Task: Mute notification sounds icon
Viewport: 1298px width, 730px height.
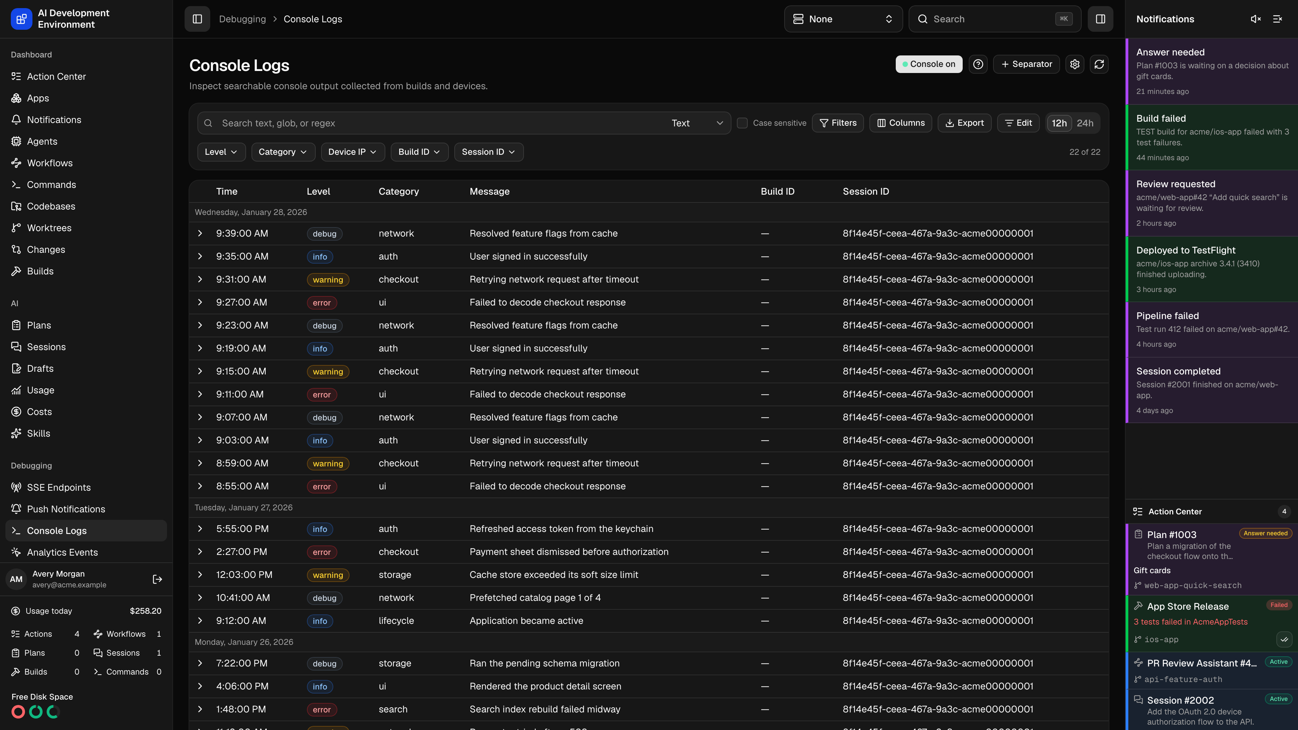Action: (x=1256, y=19)
